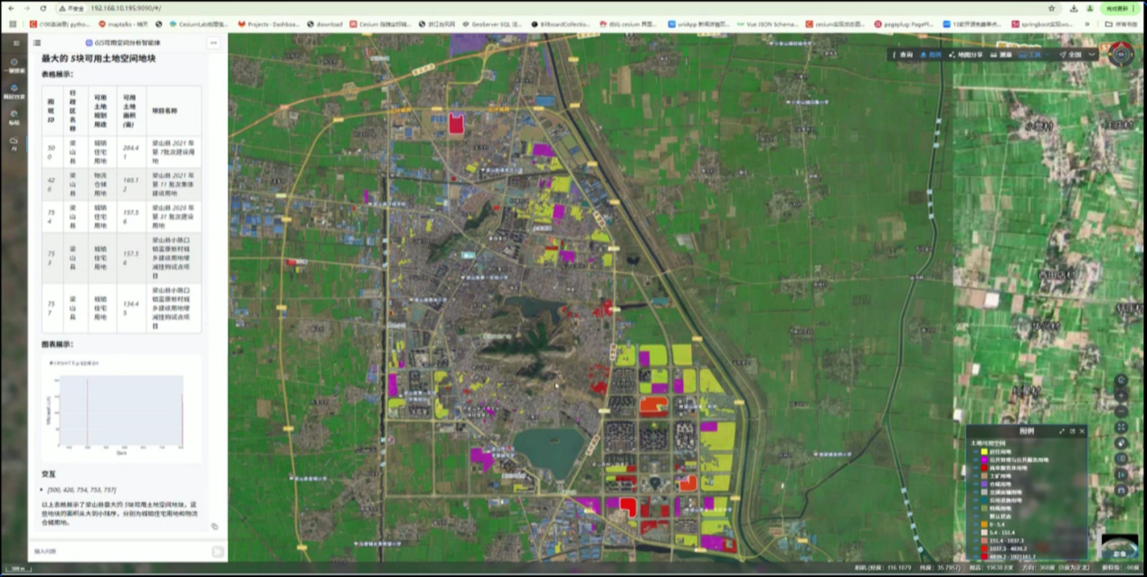Toggle the 图例 legend button in map toolbar
Screen dimensions: 1147x577
click(932, 54)
